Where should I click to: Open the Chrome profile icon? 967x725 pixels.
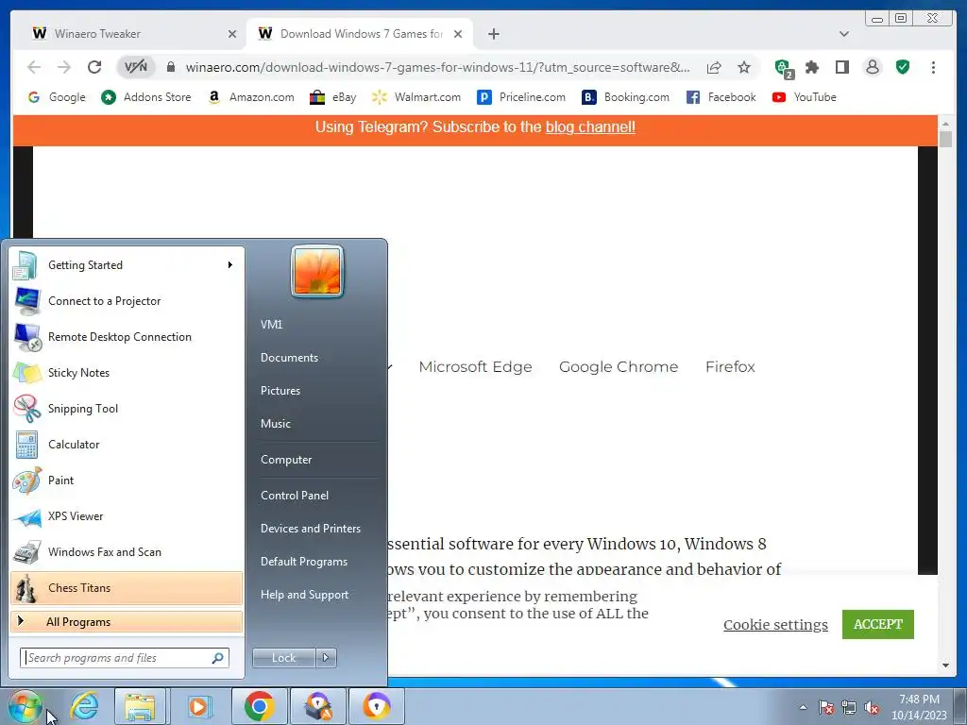tap(873, 67)
